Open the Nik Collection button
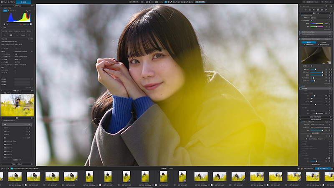 [307, 169]
